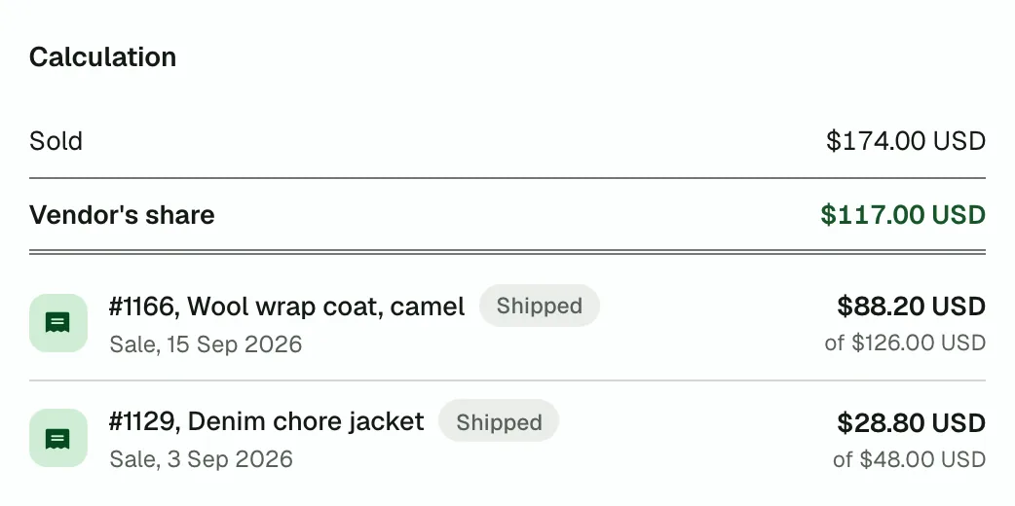
Task: Click the divider line beneath the Sold row
Action: click(507, 178)
